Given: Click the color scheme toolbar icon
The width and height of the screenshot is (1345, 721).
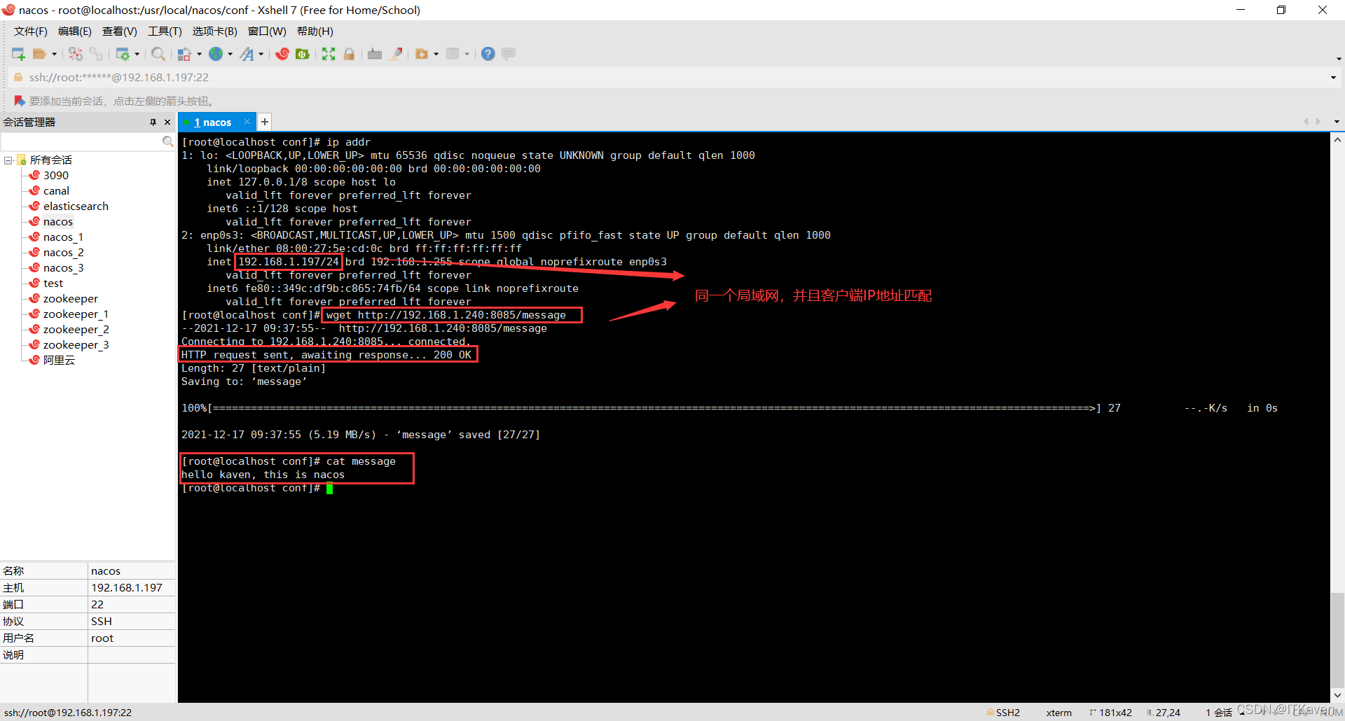Looking at the screenshot, I should coord(184,54).
